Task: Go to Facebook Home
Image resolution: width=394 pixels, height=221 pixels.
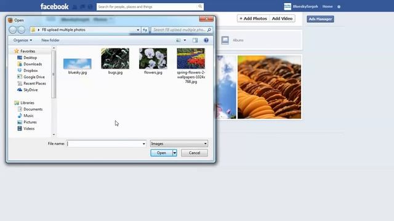Action: tap(328, 7)
